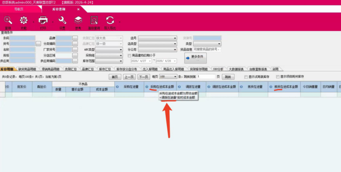Open the 说明 tab
Screen dimensions: 341x172
(276, 69)
